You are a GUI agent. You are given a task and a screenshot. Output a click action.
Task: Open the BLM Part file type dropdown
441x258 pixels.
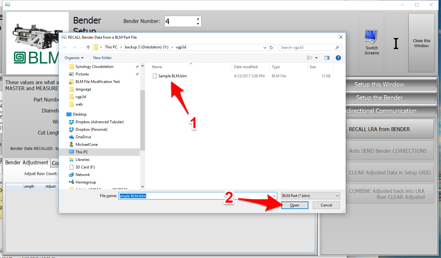(310, 196)
